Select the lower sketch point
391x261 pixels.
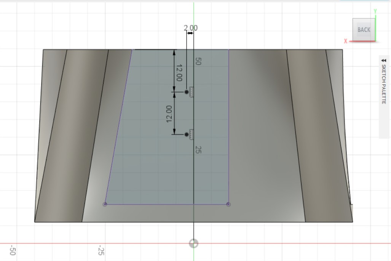click(x=187, y=135)
